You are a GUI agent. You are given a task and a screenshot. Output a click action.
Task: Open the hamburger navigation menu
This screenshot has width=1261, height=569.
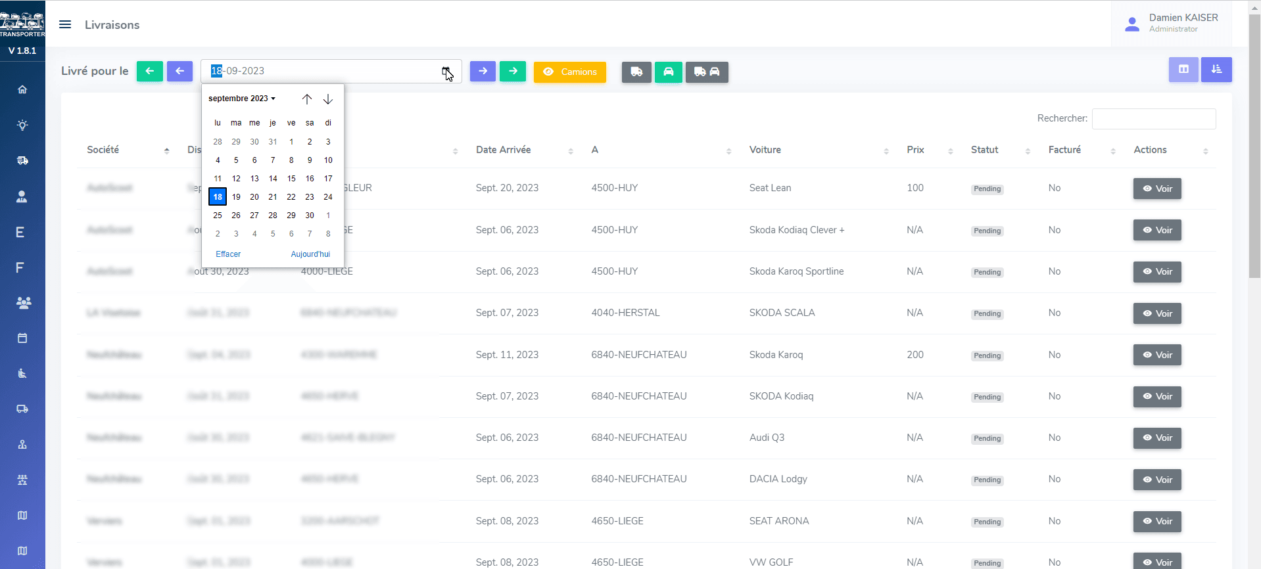click(x=65, y=24)
